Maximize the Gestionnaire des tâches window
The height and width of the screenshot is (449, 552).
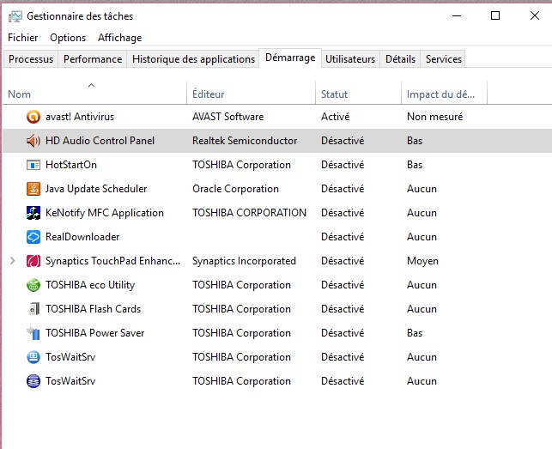[495, 15]
